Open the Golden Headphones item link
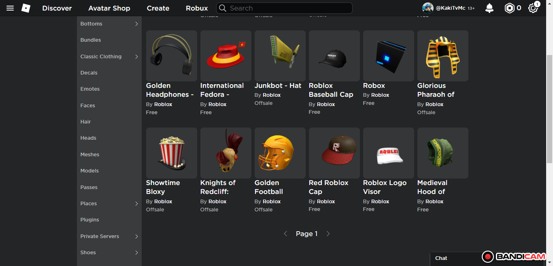 tap(170, 90)
